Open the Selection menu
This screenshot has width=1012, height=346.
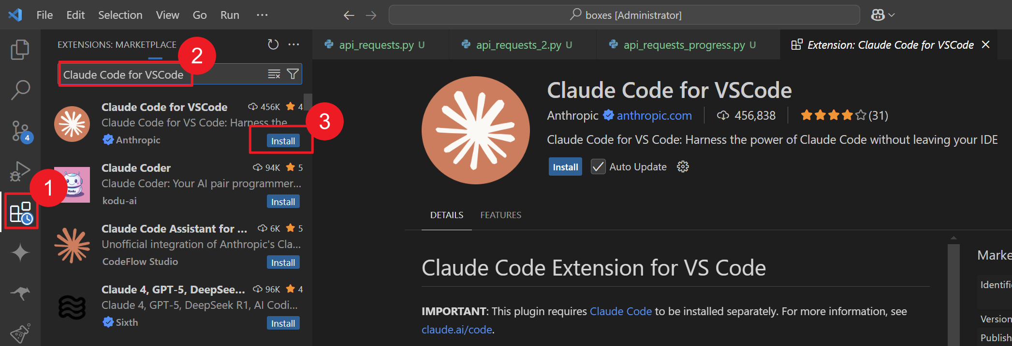(120, 15)
